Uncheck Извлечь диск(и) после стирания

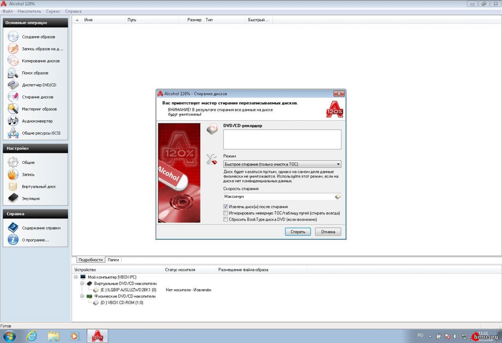(x=226, y=207)
